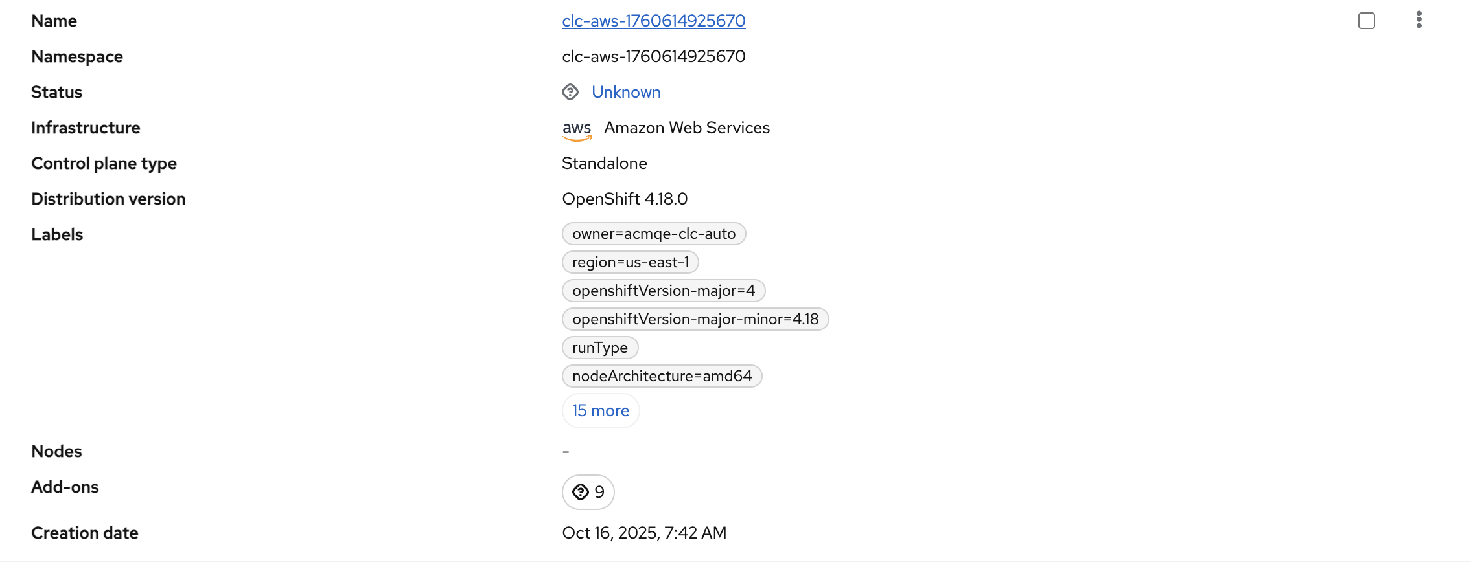
Task: Click the region=us-east-1 label chip
Action: tap(630, 262)
